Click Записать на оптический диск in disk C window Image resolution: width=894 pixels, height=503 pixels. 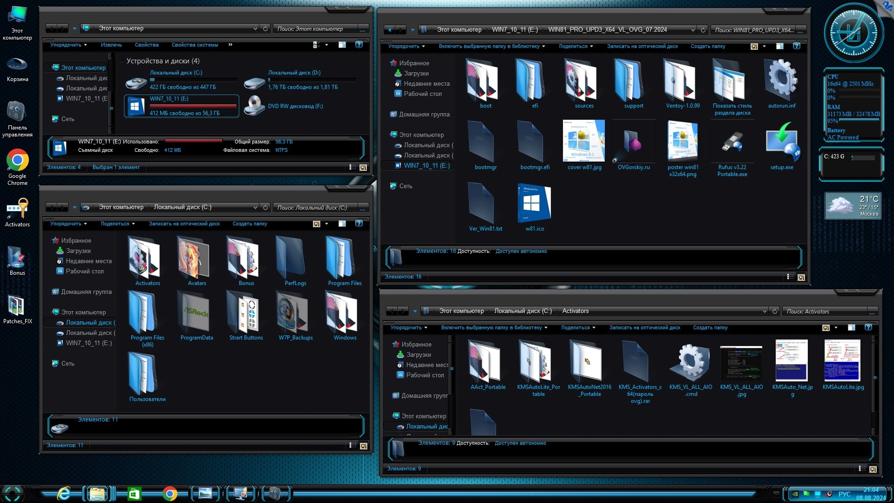click(184, 224)
